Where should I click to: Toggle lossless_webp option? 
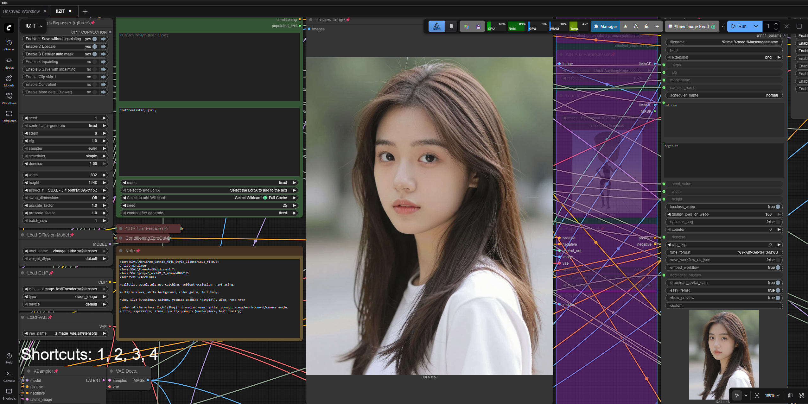778,207
